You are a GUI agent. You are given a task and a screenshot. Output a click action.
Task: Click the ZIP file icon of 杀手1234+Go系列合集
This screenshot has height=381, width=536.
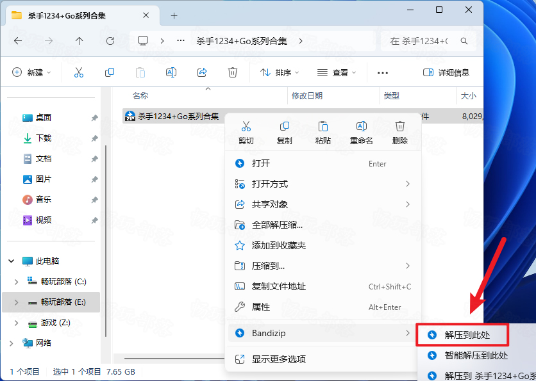[130, 116]
